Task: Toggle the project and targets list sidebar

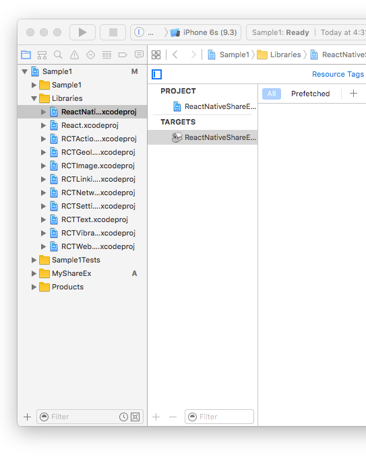Action: coord(157,74)
